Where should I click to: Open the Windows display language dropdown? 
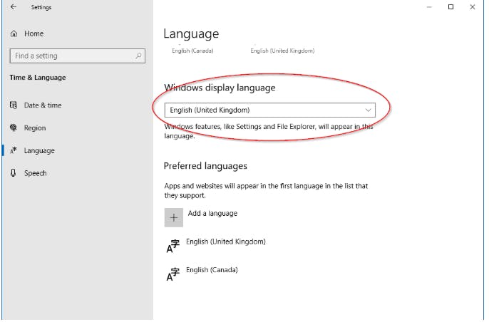(269, 110)
